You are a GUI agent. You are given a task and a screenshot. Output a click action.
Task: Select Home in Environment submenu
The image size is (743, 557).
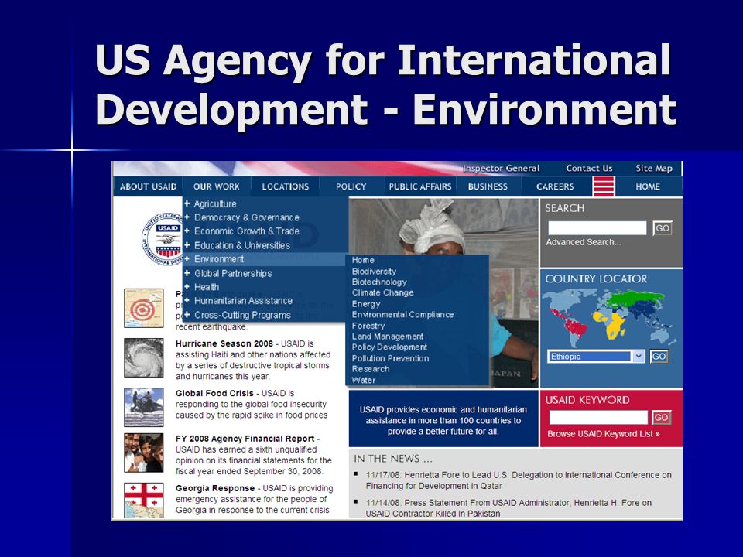[x=363, y=260]
